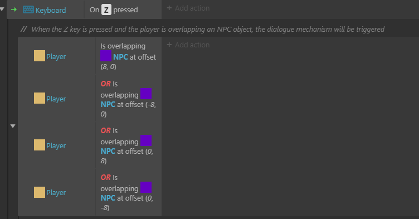Click the green event arrow icon
Image resolution: width=419 pixels, height=219 pixels.
coord(14,9)
